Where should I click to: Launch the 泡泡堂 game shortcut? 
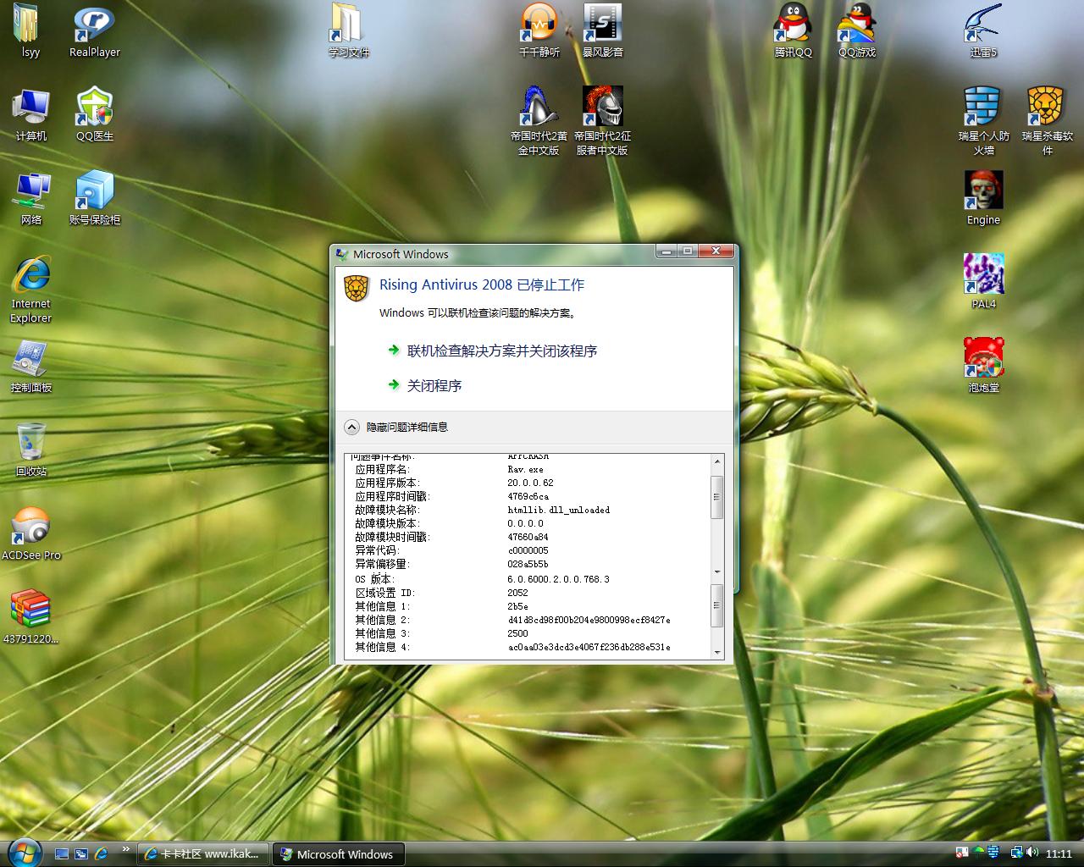point(983,366)
